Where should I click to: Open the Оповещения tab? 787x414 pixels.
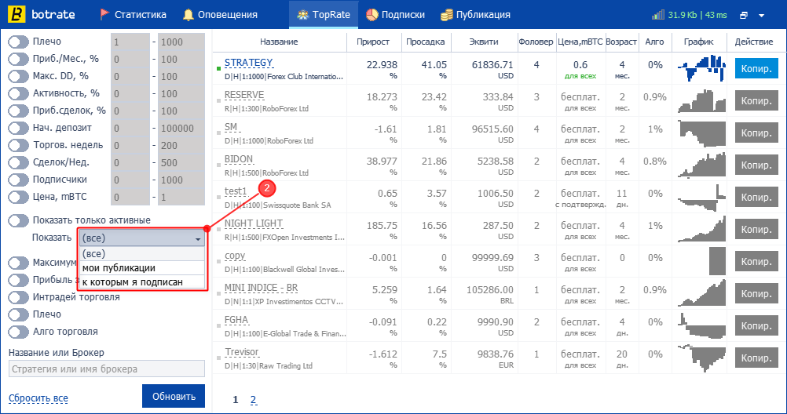click(x=220, y=15)
